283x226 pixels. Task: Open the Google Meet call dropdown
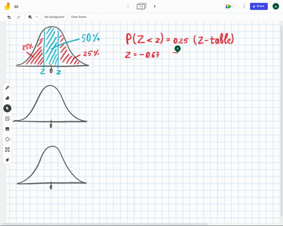229,6
